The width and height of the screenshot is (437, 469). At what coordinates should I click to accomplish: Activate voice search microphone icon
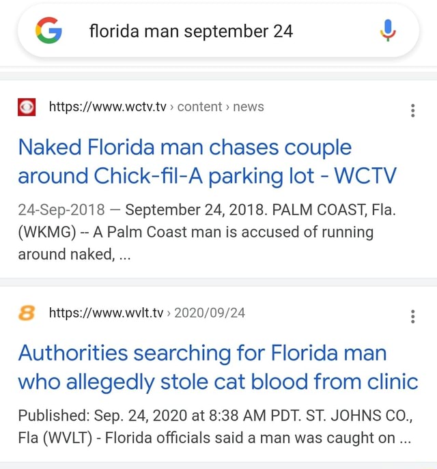pyautogui.click(x=388, y=31)
